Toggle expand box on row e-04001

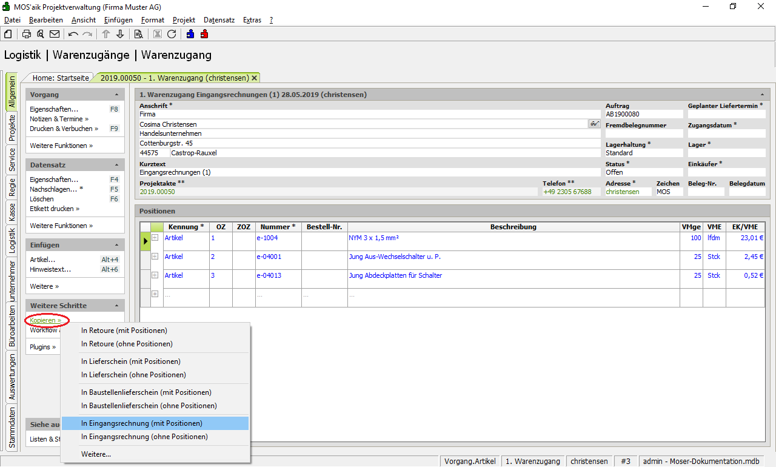(155, 257)
